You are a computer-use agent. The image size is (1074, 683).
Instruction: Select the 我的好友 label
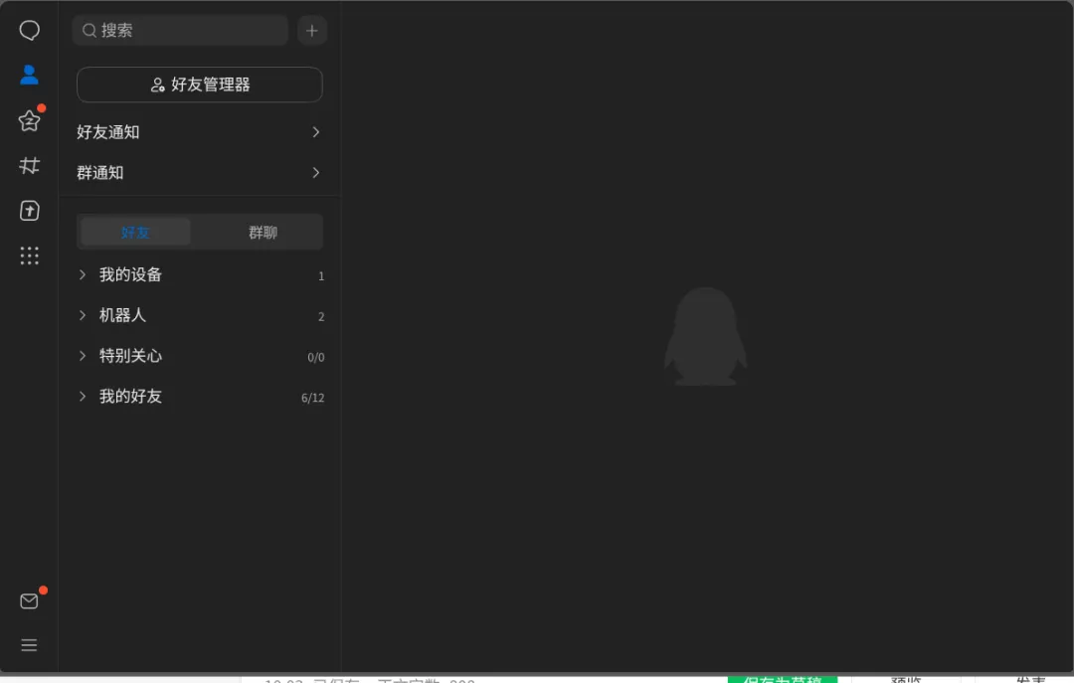131,396
